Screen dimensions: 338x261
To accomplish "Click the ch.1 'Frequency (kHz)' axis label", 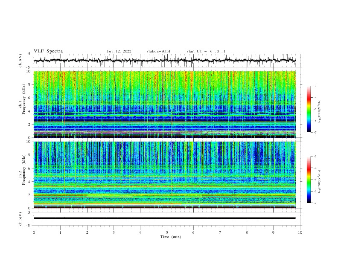I will click(x=24, y=99).
